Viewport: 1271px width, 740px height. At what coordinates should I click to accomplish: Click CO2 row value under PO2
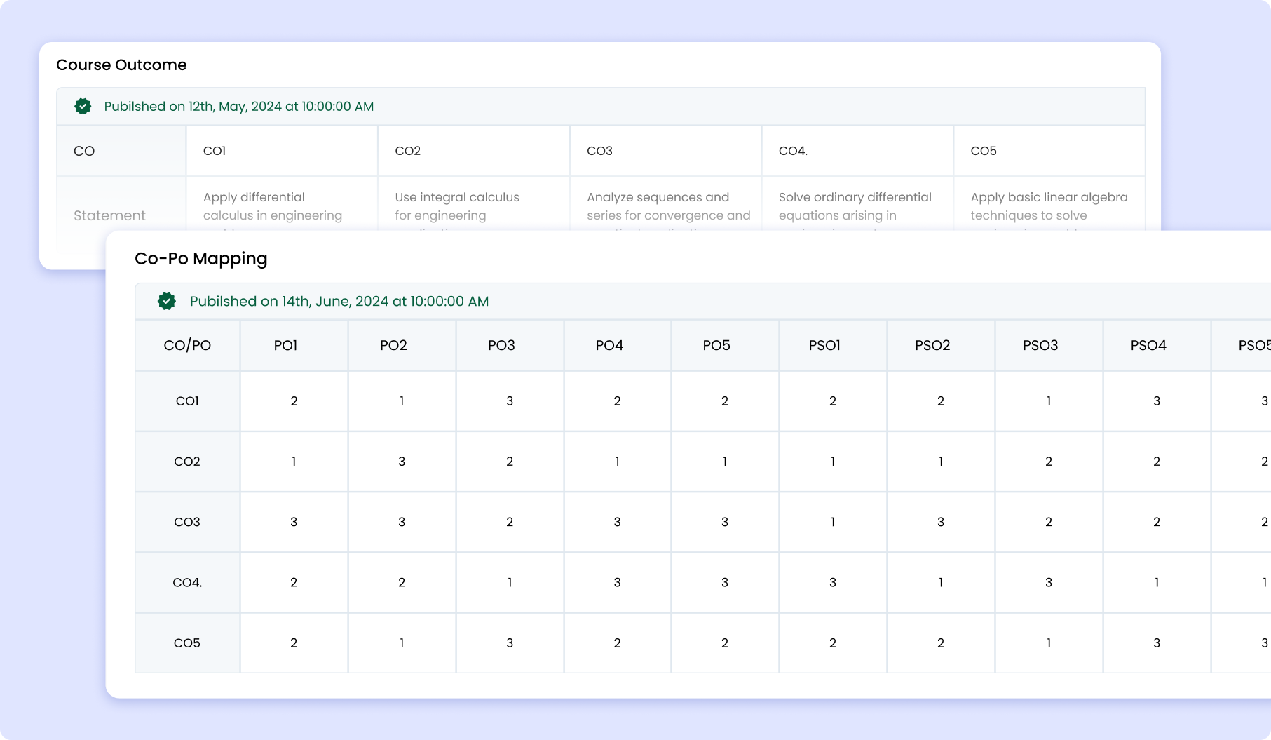point(402,462)
